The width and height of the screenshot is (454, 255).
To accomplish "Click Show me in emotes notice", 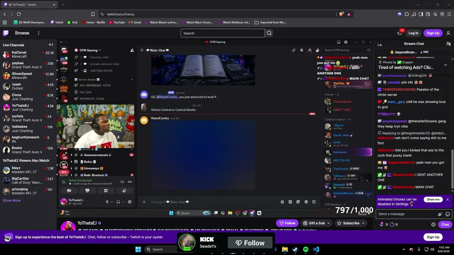I will click(433, 199).
